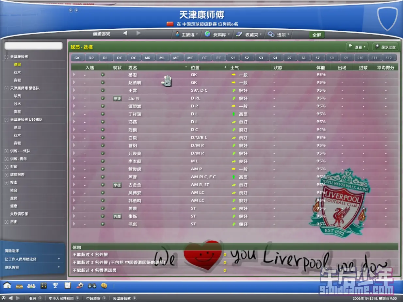The image size is (403, 302).
Task: Click the play arrow button after 亚洲
Action: pos(40,298)
